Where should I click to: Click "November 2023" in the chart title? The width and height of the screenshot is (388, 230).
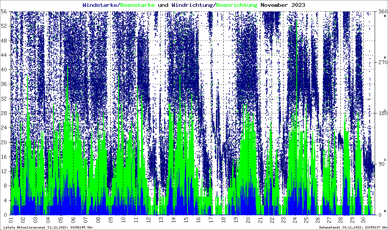(x=283, y=5)
